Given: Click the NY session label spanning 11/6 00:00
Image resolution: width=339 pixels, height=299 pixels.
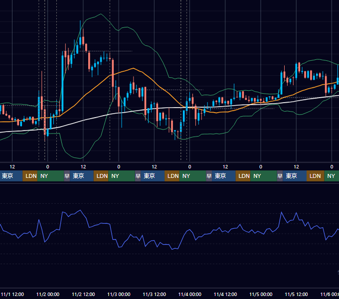Looking at the screenshot, I should pyautogui.click(x=331, y=176).
